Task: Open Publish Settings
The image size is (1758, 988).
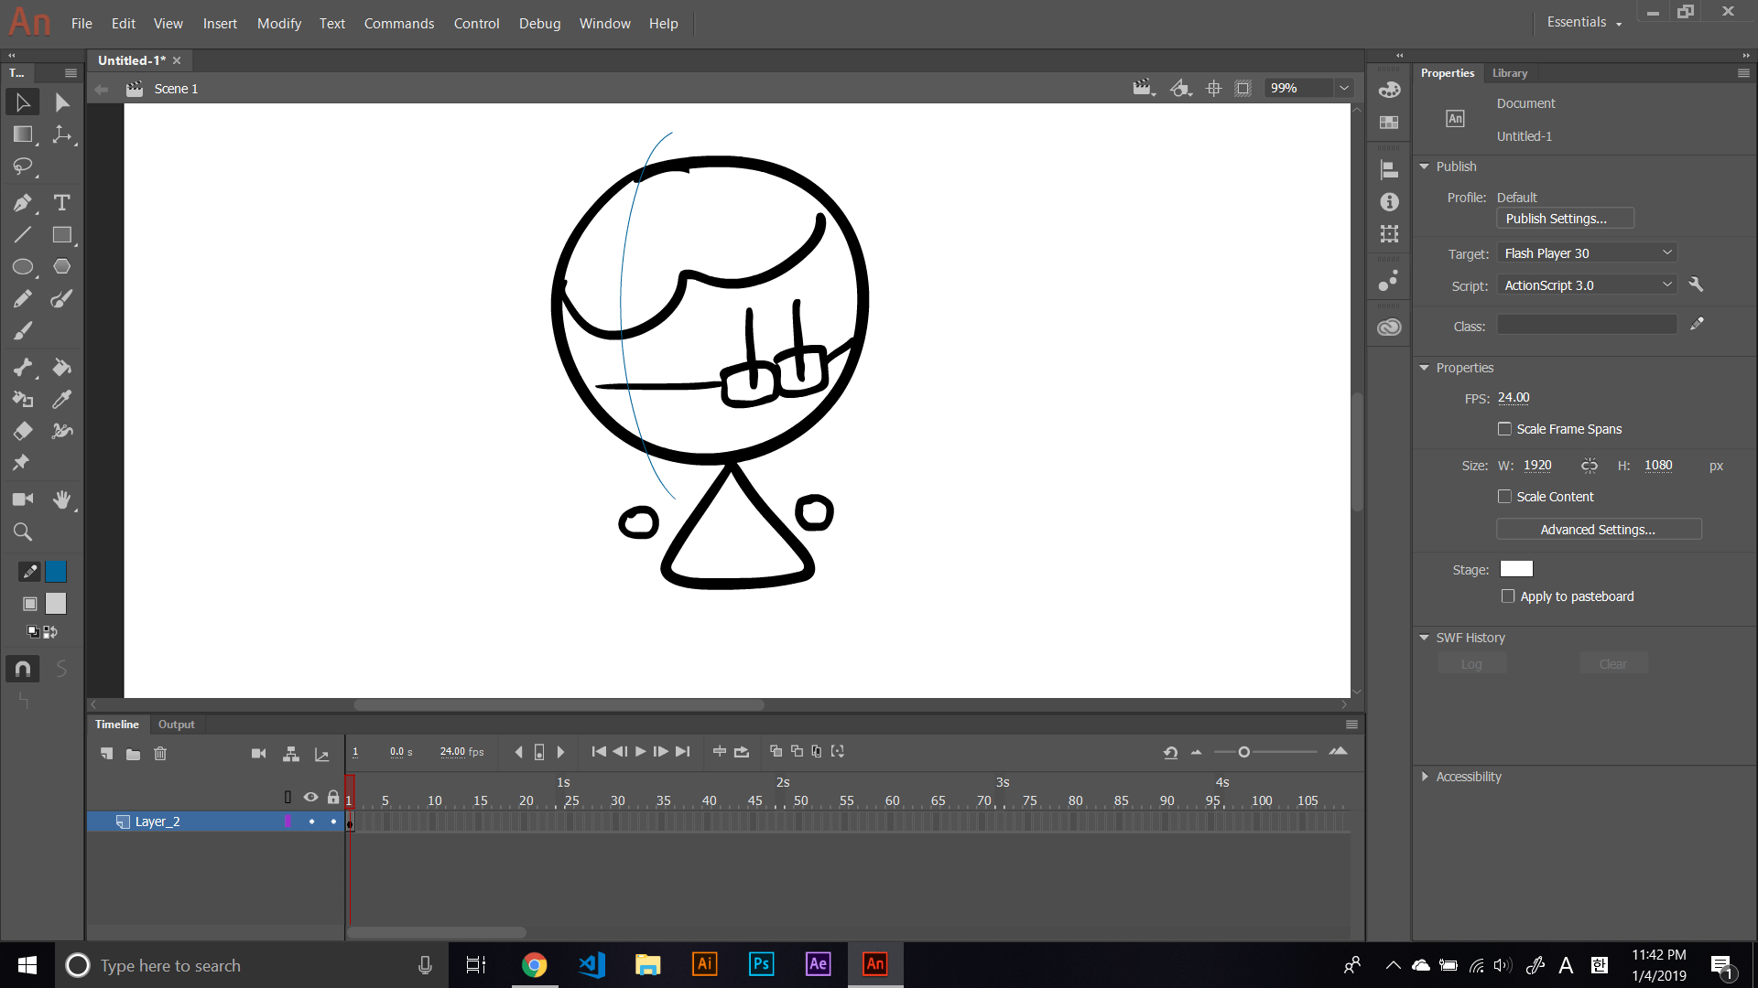Action: pos(1564,218)
